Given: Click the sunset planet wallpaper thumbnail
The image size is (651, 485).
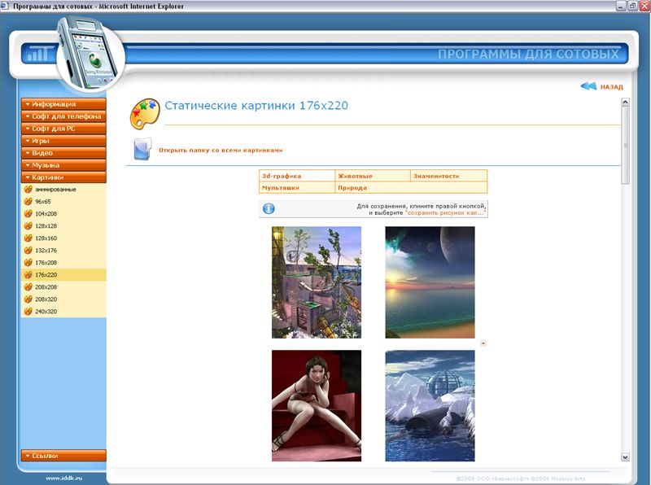Looking at the screenshot, I should click(x=430, y=282).
